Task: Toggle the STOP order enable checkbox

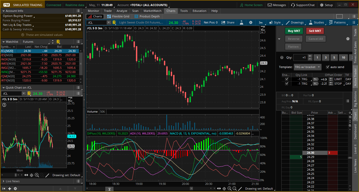Action: point(286,84)
